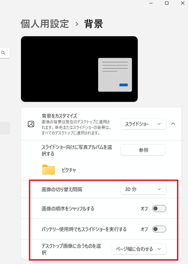Toggle 画像の順序をシャッフルする switch

tap(159, 209)
